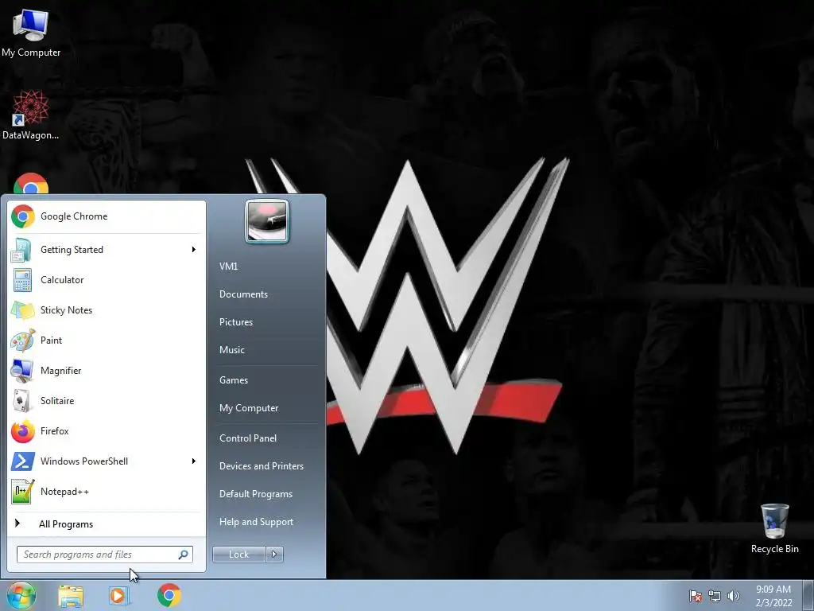Image resolution: width=814 pixels, height=611 pixels.
Task: Click the Lock button
Action: pyautogui.click(x=239, y=555)
